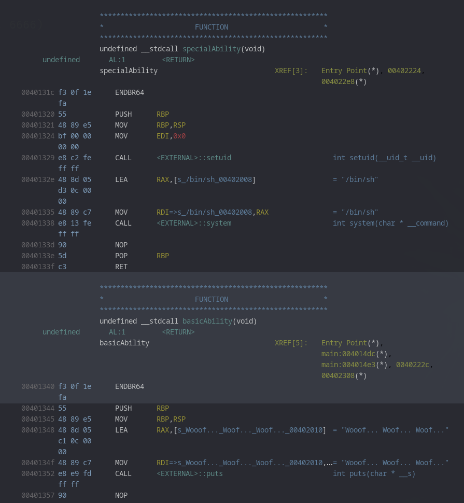This screenshot has width=464, height=503.
Task: Select basicAbility name in function signature
Action: point(207,321)
